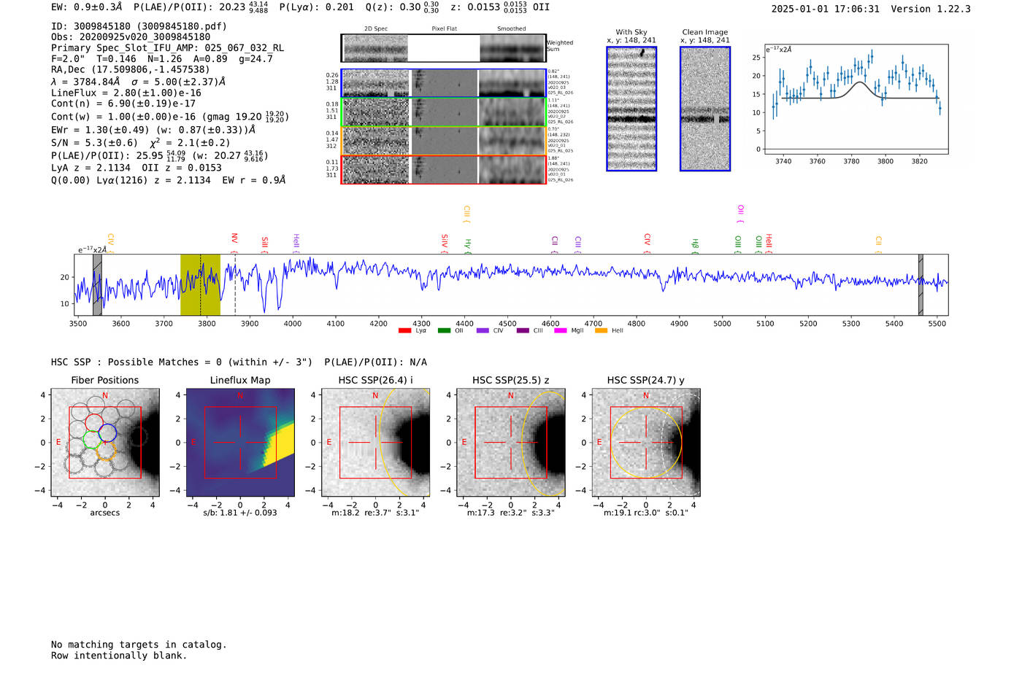
Task: Select the red-bordered 2D spectrum row
Action: [x=444, y=169]
